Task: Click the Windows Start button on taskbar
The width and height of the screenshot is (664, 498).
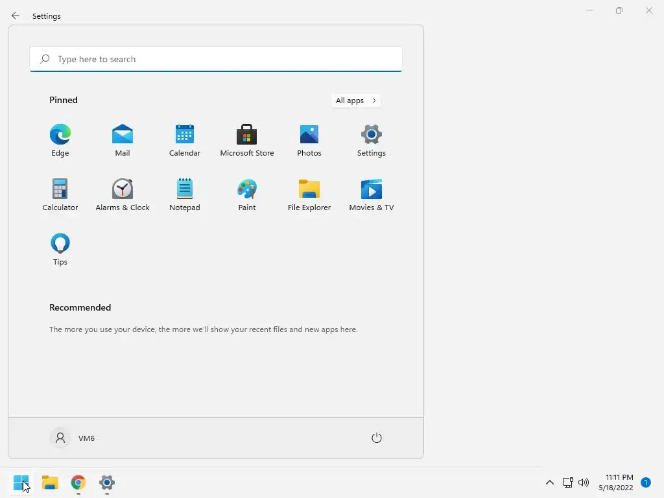Action: tap(21, 482)
